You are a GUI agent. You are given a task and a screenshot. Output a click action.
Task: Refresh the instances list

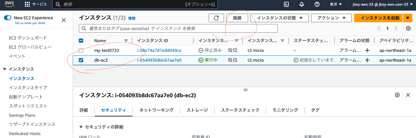click(x=216, y=18)
